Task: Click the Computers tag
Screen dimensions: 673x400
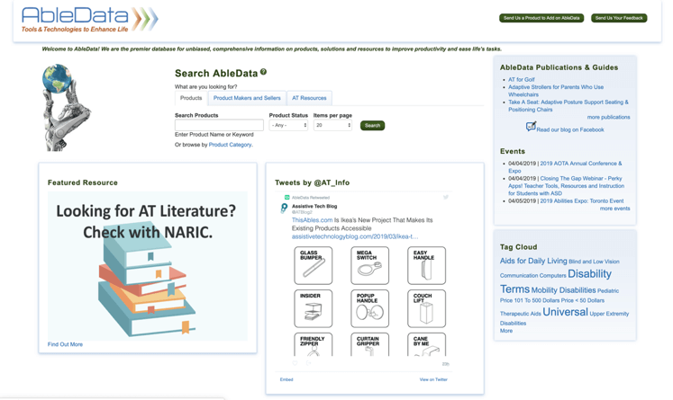Action: coord(553,276)
